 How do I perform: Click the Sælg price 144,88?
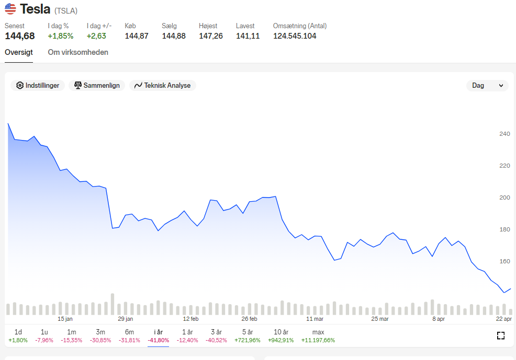tap(174, 36)
